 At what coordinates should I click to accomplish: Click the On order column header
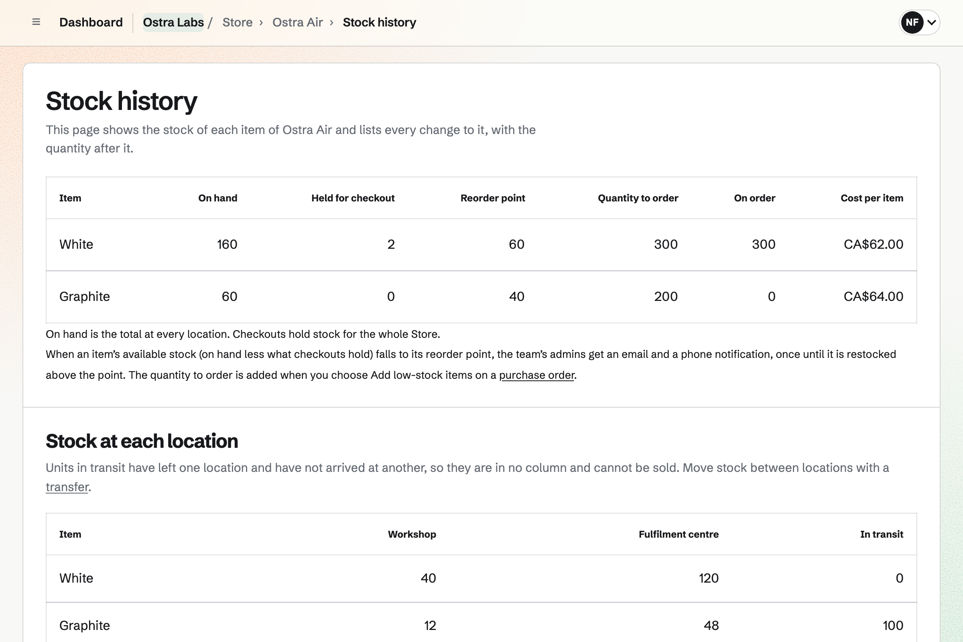pyautogui.click(x=755, y=198)
